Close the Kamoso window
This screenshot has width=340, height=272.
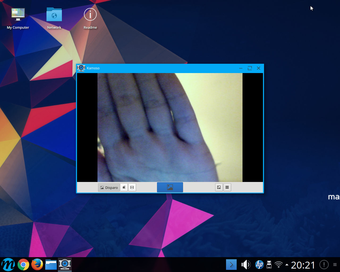click(258, 68)
